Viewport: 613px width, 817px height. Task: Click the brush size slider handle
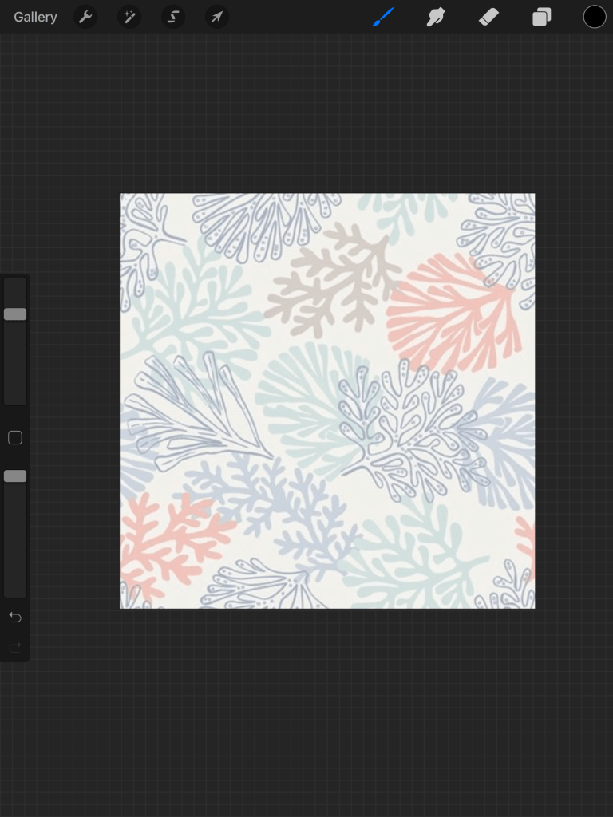[x=15, y=314]
